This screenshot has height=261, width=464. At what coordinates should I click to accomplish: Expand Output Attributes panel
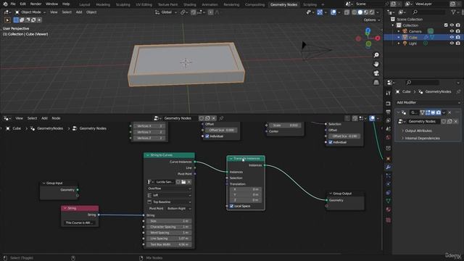[418, 130]
